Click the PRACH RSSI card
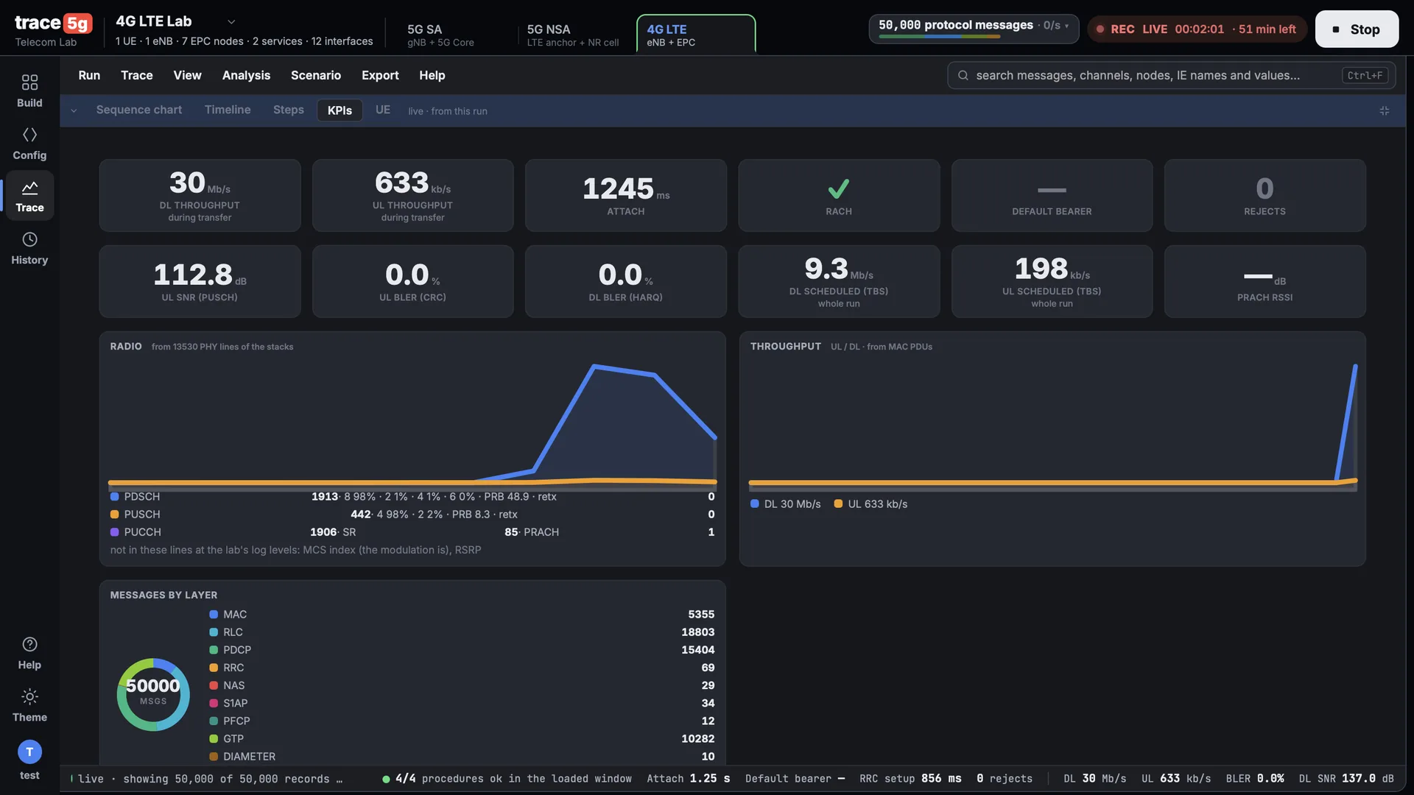The height and width of the screenshot is (795, 1414). 1264,282
